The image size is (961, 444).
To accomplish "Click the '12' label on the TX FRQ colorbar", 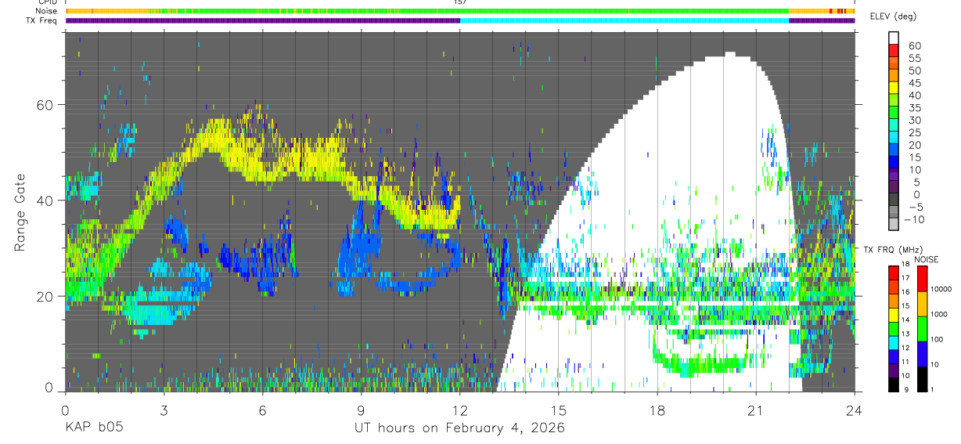I will click(905, 349).
